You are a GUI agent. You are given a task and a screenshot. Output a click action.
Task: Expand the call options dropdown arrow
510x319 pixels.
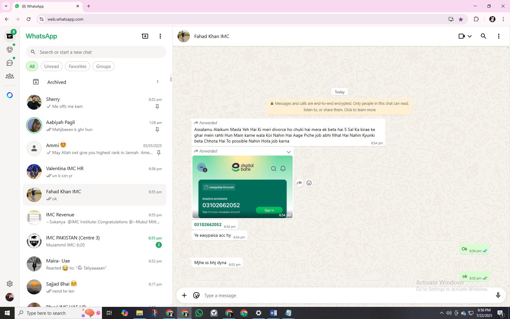(470, 36)
